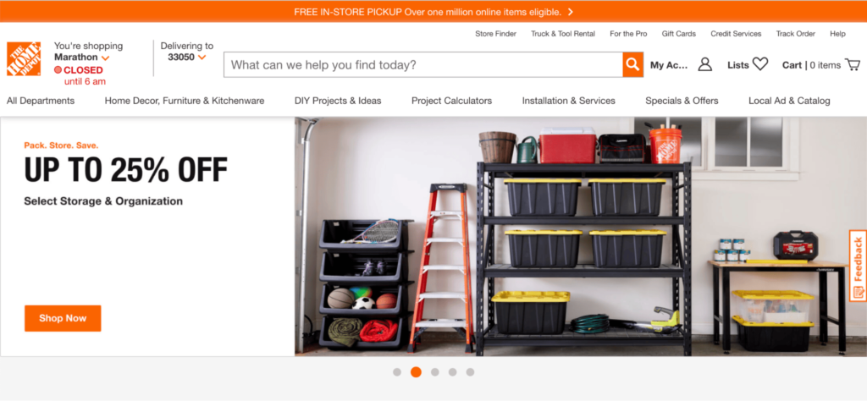Open Specials & Offers menu
This screenshot has width=867, height=401.
[x=682, y=101]
